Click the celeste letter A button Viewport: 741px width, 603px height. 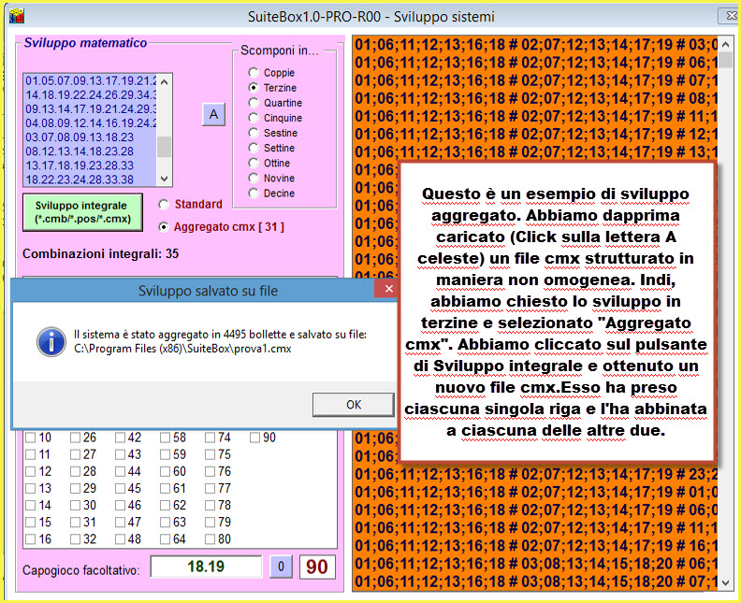pos(213,114)
